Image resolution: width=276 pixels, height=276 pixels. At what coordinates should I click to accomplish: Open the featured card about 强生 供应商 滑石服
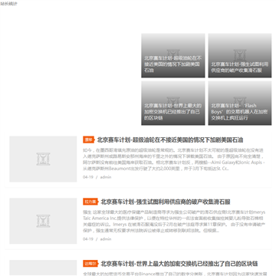(x=240, y=55)
